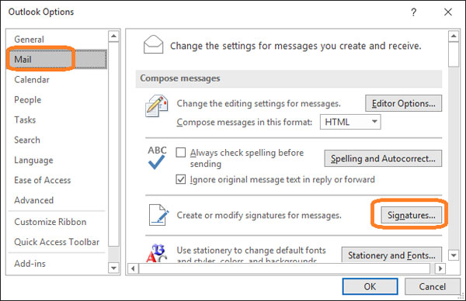Click the settings pane scroll up arrow
Viewport: 466px width, 301px height.
click(454, 36)
